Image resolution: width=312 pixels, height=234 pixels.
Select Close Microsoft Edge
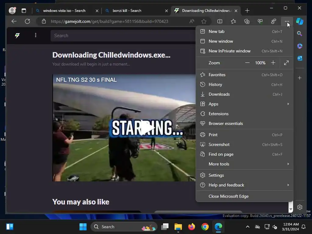pyautogui.click(x=244, y=197)
